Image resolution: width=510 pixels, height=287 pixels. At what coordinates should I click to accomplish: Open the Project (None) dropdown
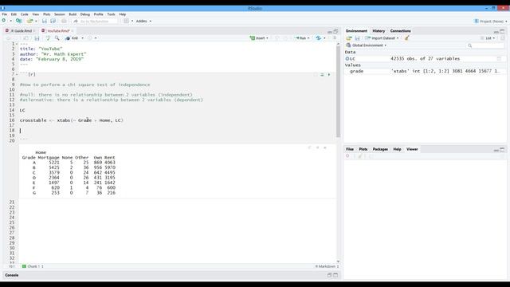point(491,22)
